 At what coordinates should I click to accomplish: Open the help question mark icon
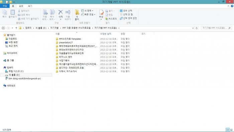(232, 6)
